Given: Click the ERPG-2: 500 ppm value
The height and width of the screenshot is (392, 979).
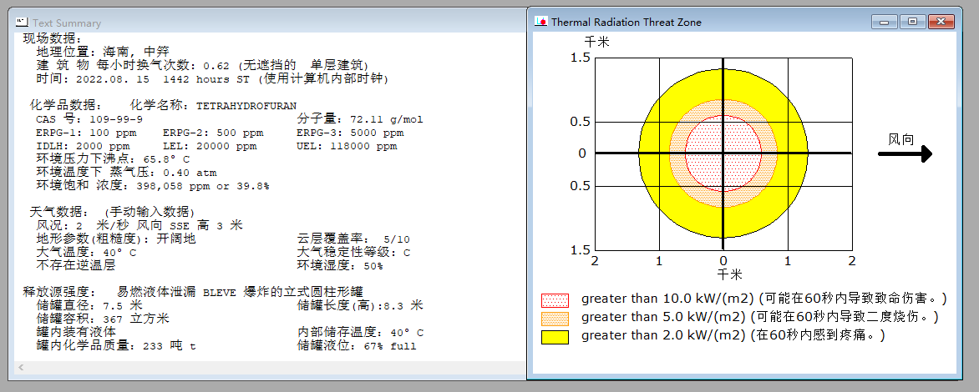Looking at the screenshot, I should 213,133.
